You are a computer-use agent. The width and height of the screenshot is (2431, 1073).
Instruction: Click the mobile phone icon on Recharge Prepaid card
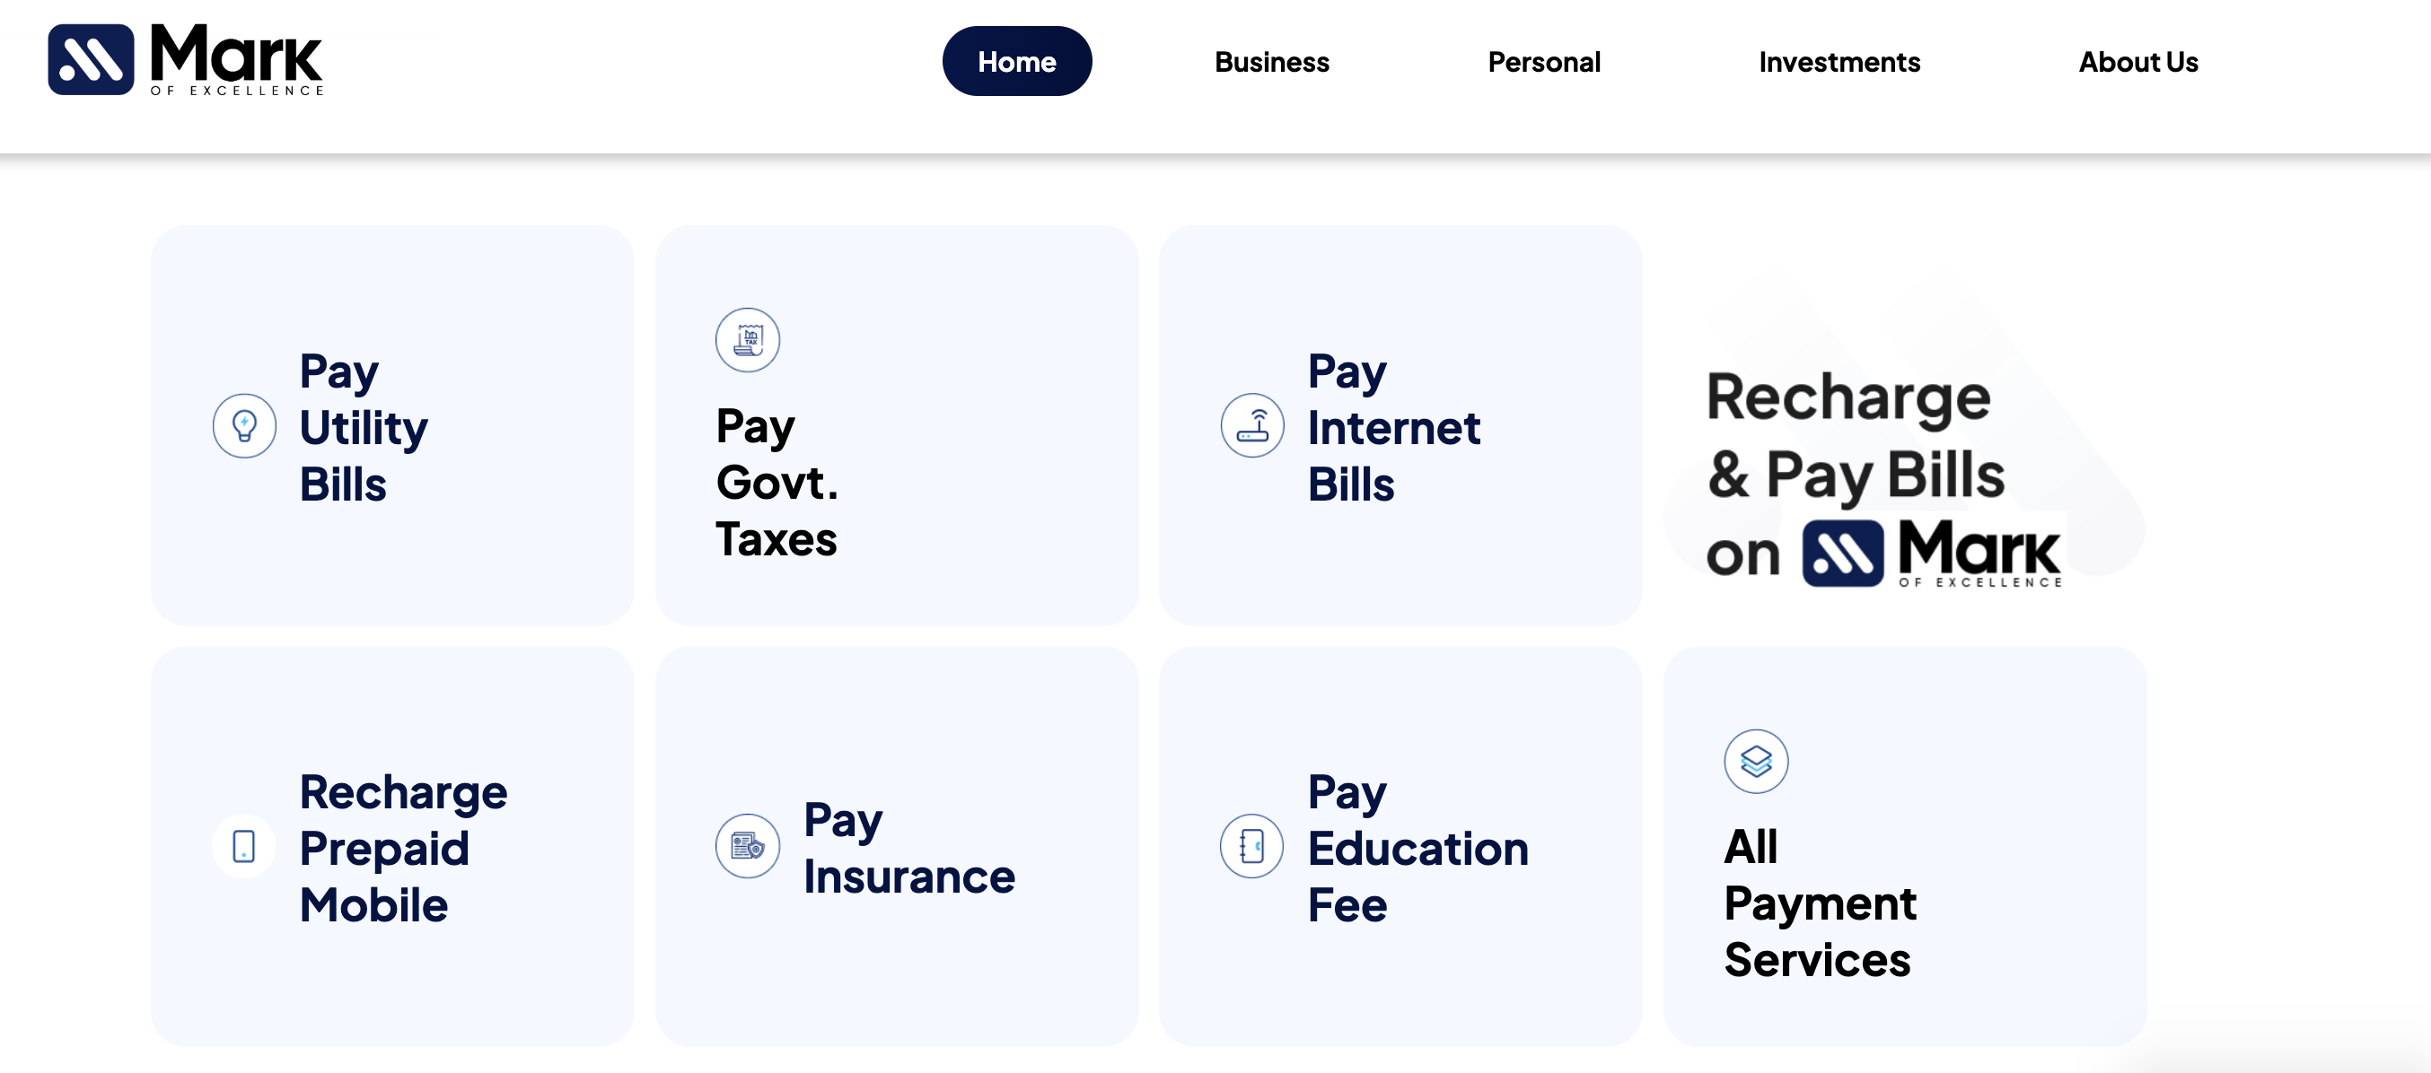tap(244, 846)
